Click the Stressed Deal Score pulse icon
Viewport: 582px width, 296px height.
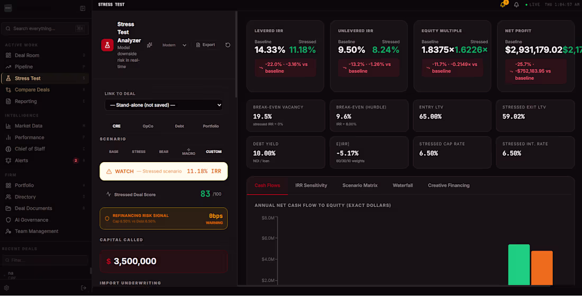point(108,194)
